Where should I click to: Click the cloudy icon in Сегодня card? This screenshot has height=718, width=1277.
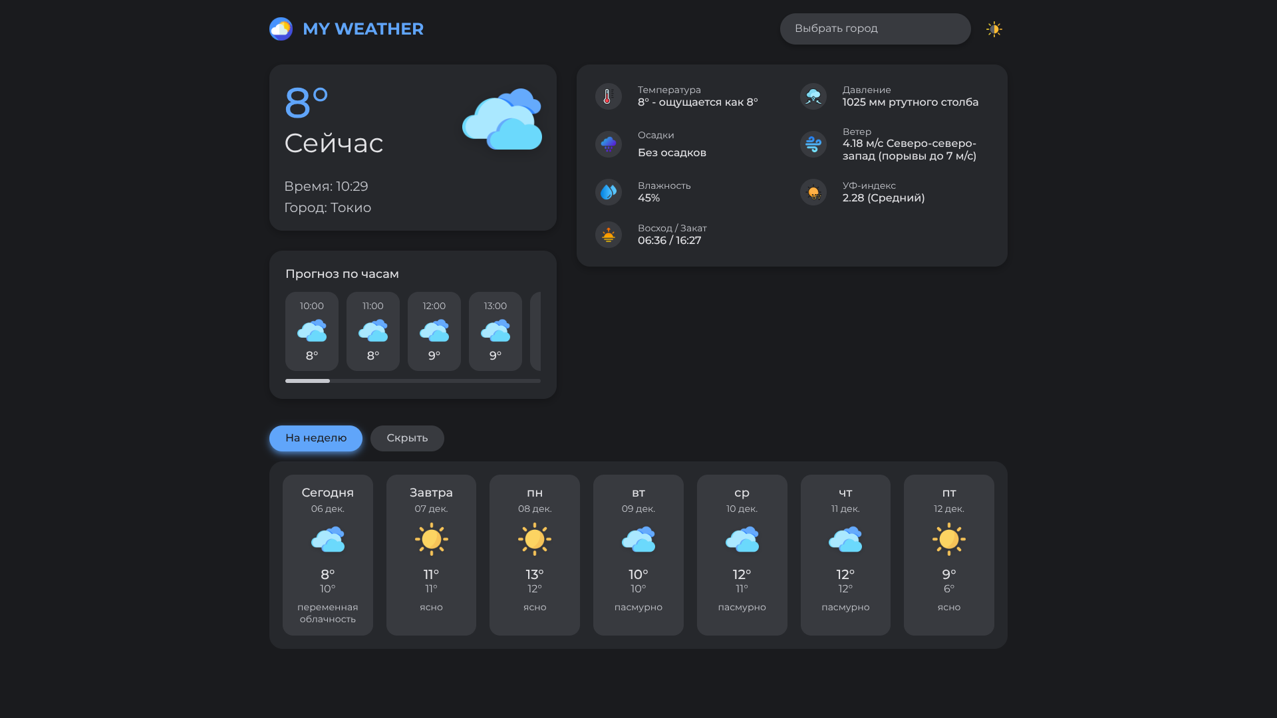(328, 539)
